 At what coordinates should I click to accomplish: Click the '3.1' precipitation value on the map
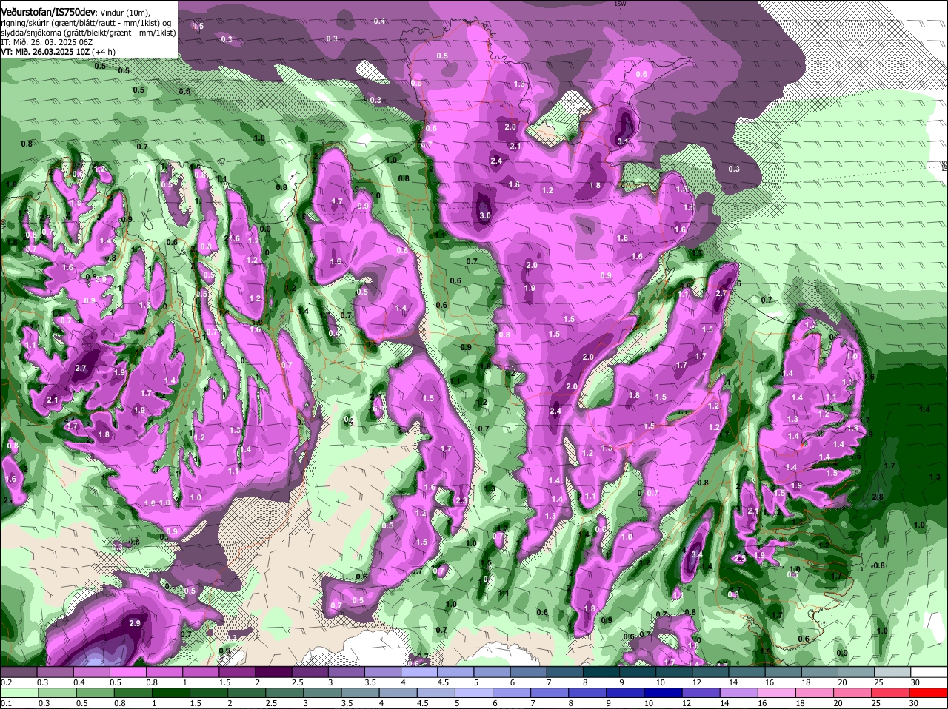coord(622,141)
